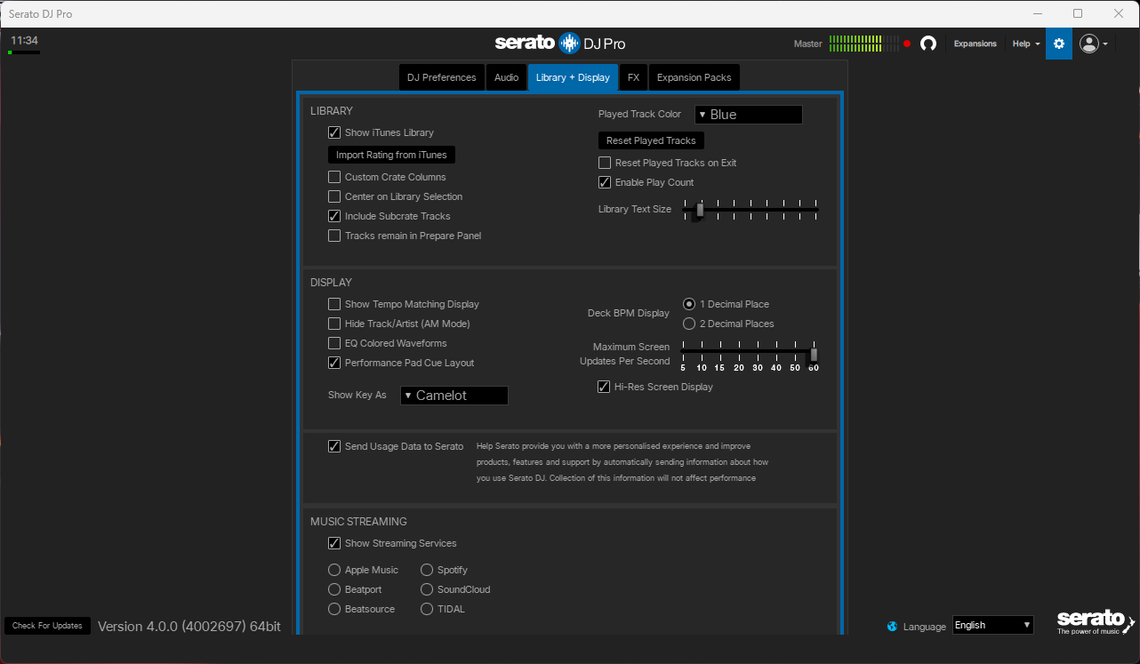
Task: Uncheck Hi-Res Screen Display
Action: (604, 387)
